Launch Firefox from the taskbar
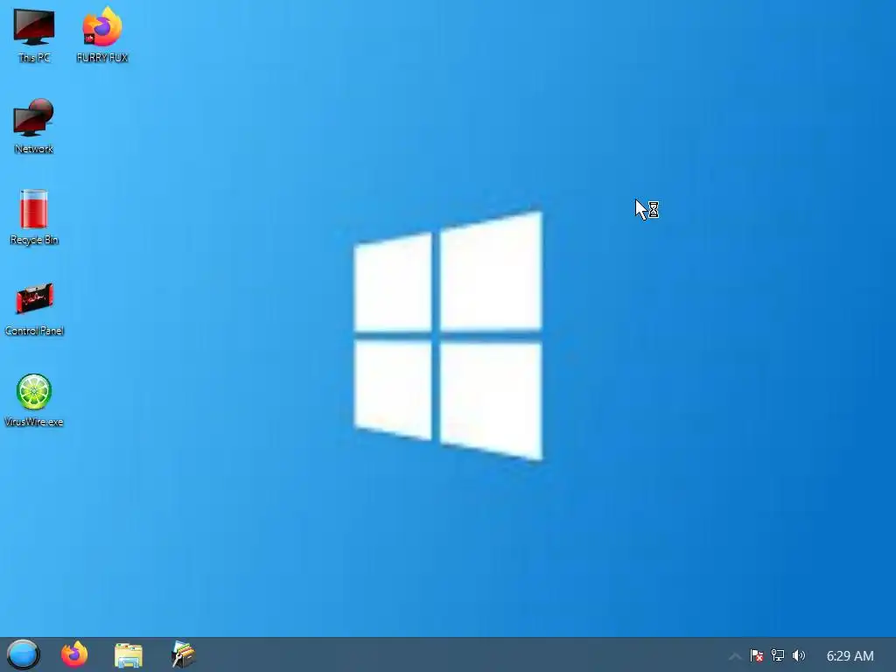The width and height of the screenshot is (896, 672). pyautogui.click(x=74, y=654)
